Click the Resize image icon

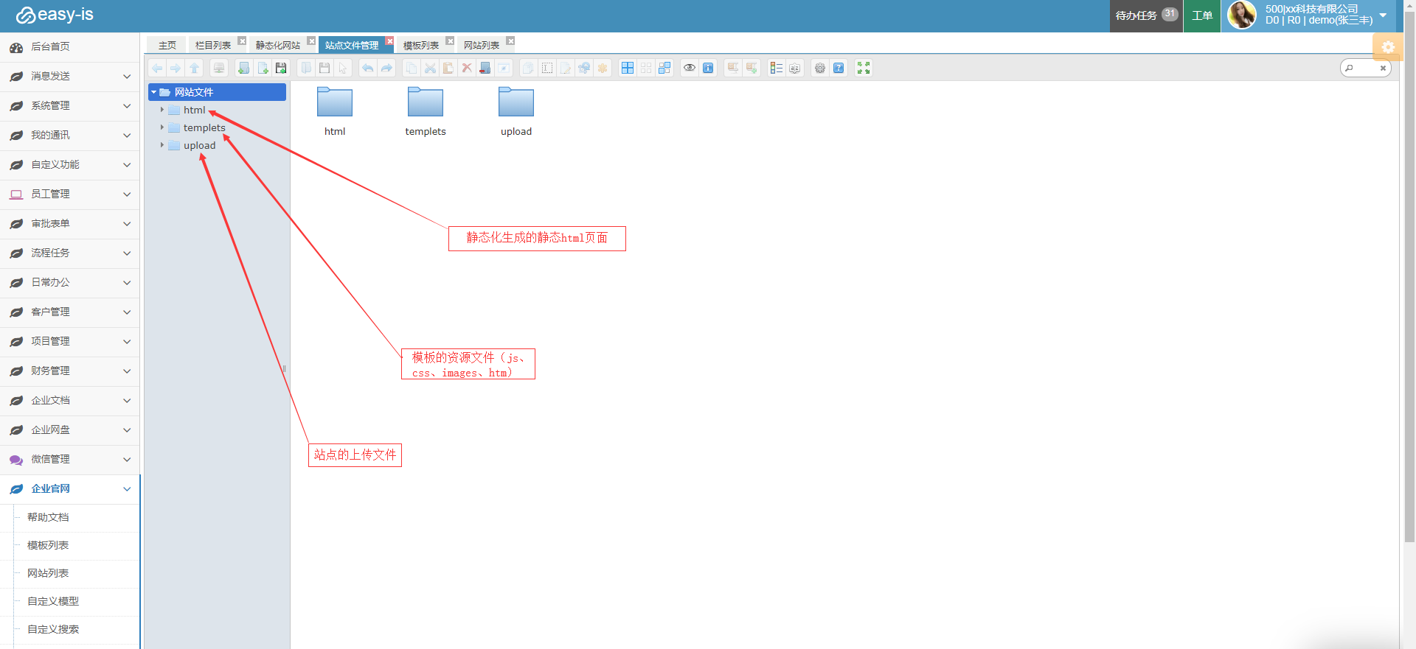[584, 68]
